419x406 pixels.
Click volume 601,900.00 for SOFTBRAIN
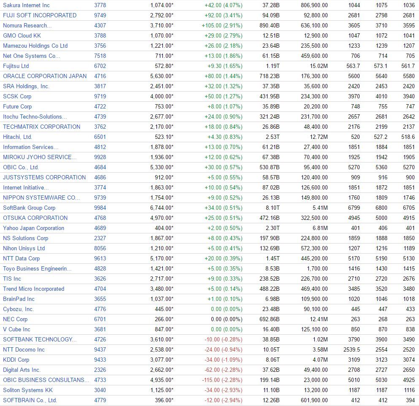(314, 401)
